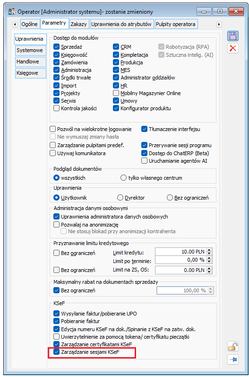Enable Uruchamianie agentów AI
The image size is (249, 377).
(144, 161)
